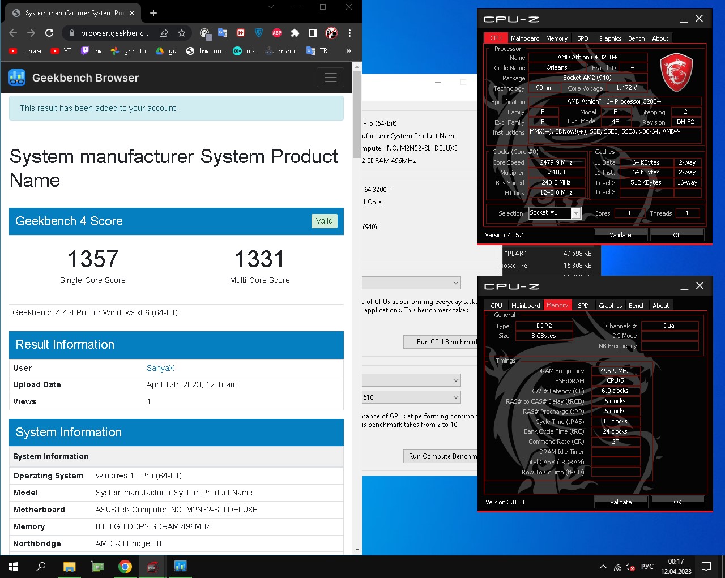The height and width of the screenshot is (578, 725).
Task: Switch to CPU tab in bottom CPU-Z
Action: (497, 306)
